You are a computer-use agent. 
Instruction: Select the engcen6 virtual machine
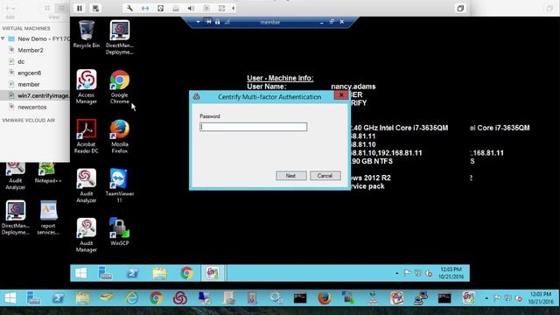point(29,73)
